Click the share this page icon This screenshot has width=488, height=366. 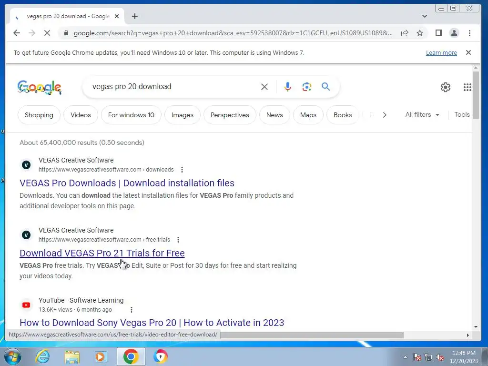(405, 33)
